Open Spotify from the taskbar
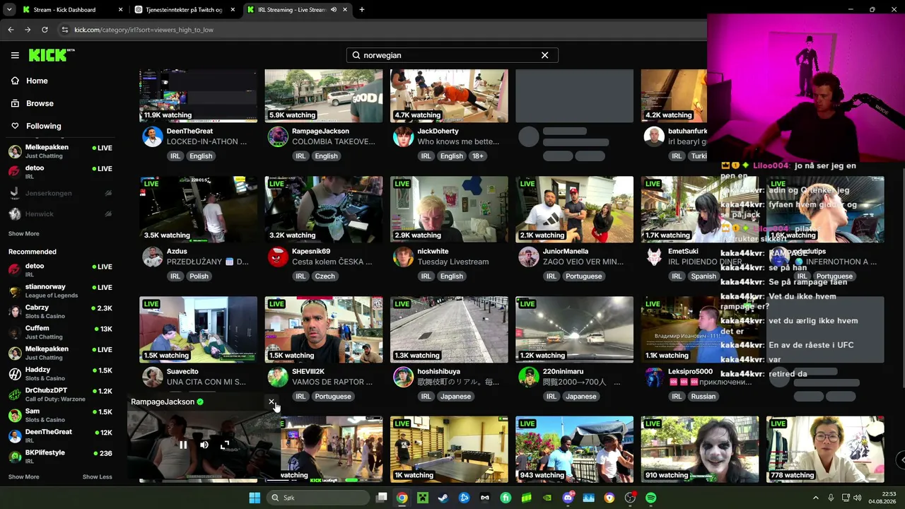This screenshot has width=905, height=509. [650, 498]
